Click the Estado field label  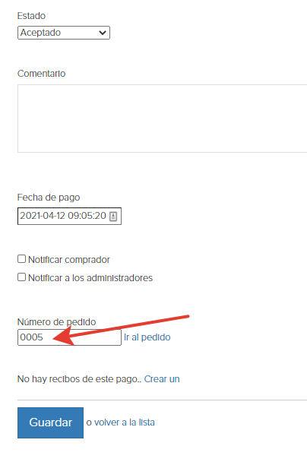pos(31,16)
